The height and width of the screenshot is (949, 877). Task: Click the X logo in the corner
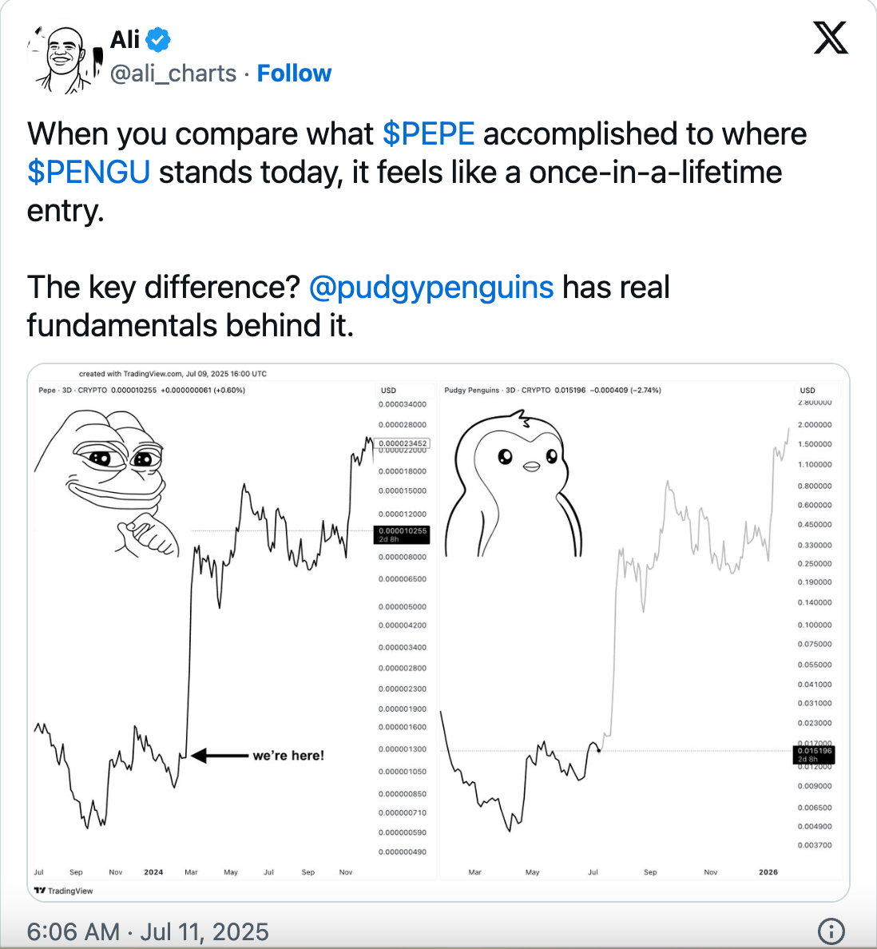point(831,38)
